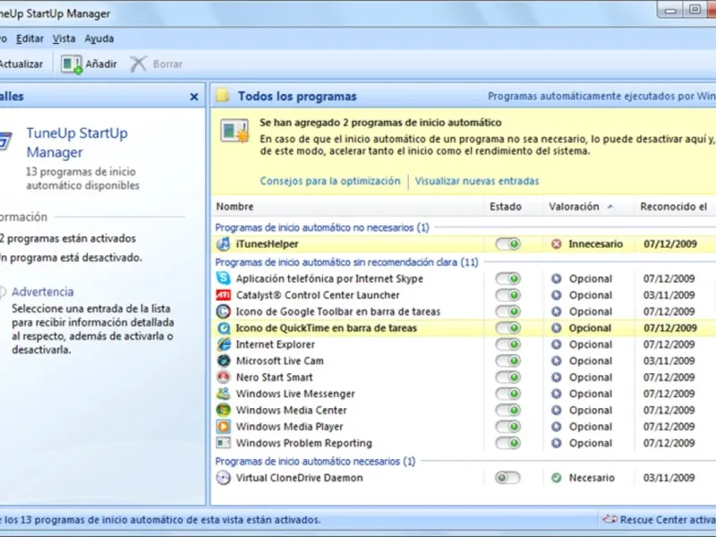This screenshot has width=716, height=537.
Task: Sort by the Reconocido el column header
Action: [x=675, y=207]
